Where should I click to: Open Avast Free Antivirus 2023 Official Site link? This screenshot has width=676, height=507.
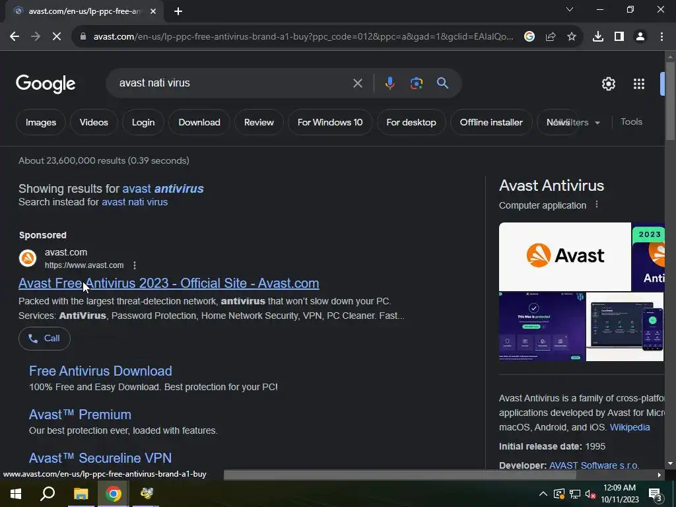168,283
